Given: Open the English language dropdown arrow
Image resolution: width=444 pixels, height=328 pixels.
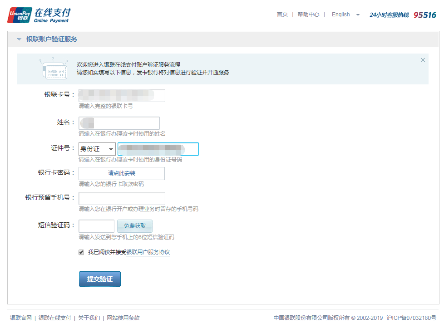Looking at the screenshot, I should [x=358, y=15].
